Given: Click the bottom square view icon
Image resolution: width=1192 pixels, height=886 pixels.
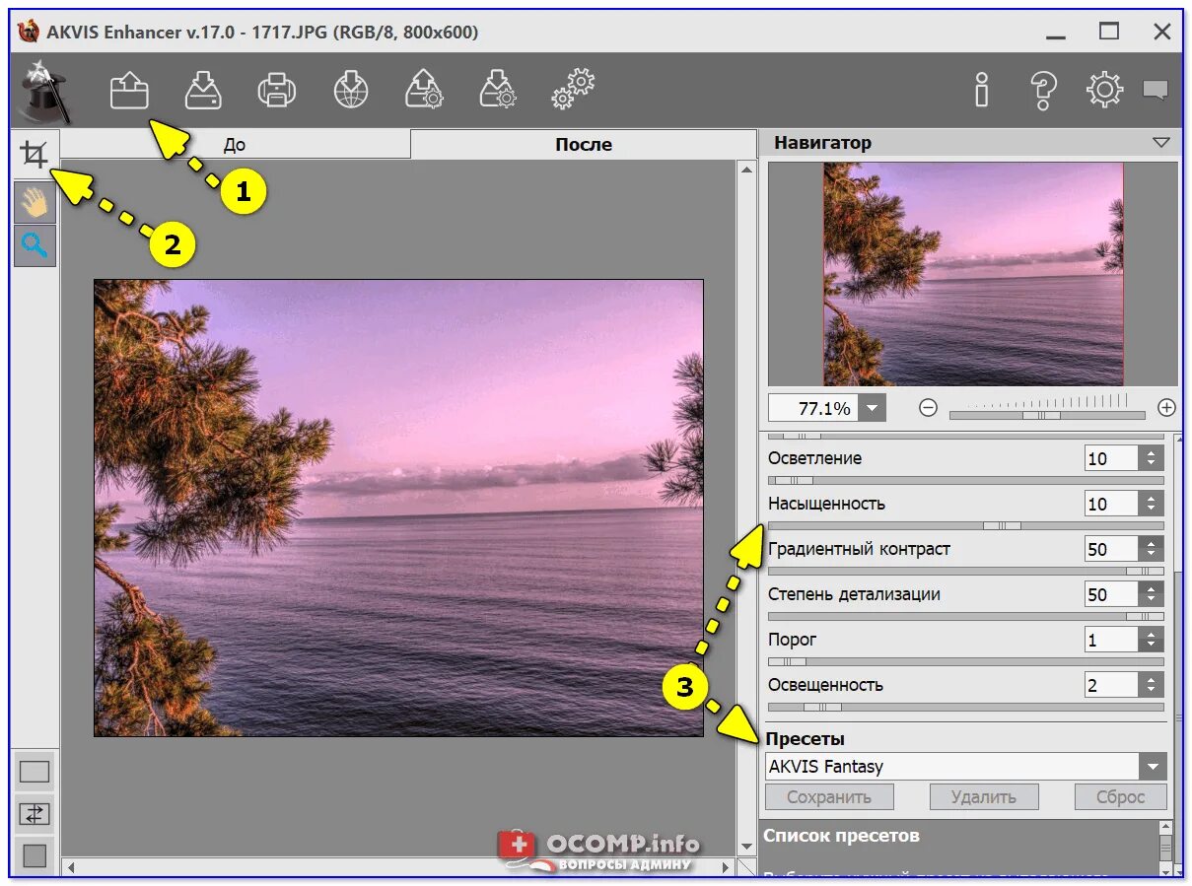Looking at the screenshot, I should 35,855.
